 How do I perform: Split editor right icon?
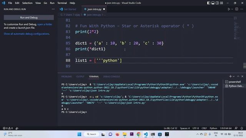237,9
